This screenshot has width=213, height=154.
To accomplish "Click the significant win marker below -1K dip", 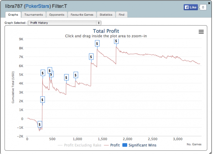I will tap(40, 124).
